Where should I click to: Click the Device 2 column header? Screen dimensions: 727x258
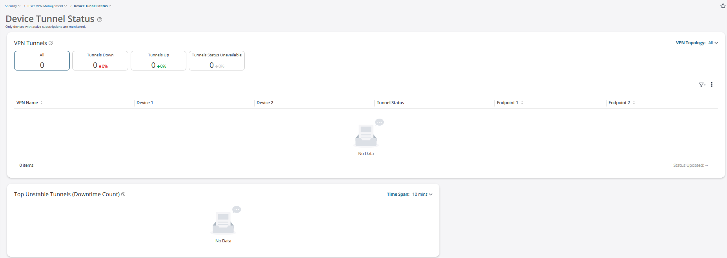[265, 103]
